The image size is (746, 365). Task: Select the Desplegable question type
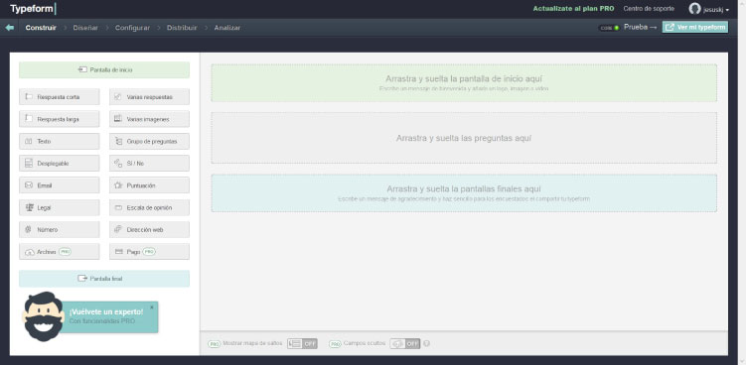tap(60, 163)
